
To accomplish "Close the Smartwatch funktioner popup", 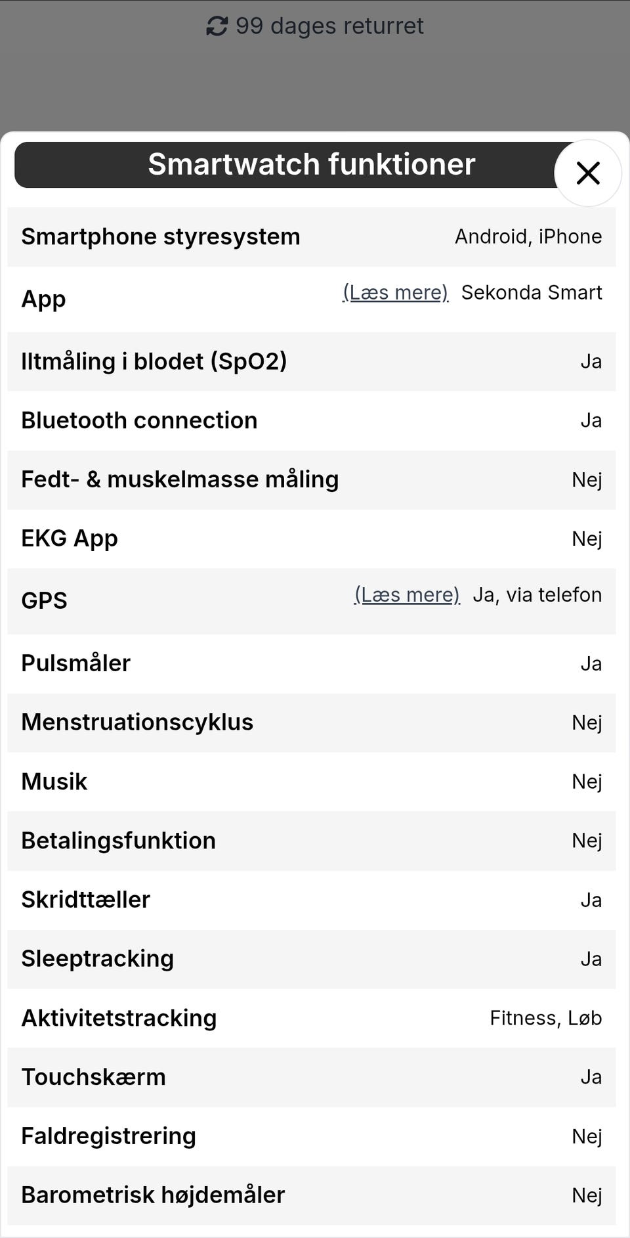I will pos(587,173).
